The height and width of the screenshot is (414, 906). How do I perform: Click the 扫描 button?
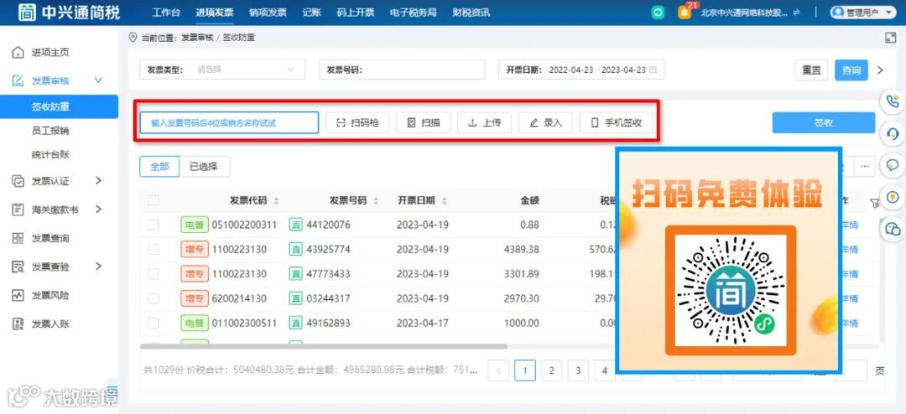(x=423, y=122)
